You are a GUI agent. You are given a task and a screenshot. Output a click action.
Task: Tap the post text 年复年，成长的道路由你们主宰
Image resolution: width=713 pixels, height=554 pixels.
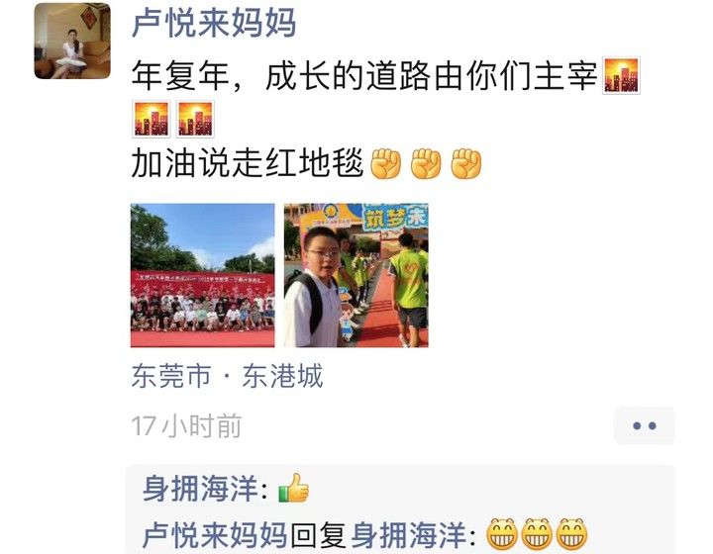pos(364,76)
